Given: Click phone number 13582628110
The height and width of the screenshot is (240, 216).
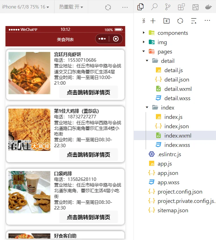Looking at the screenshot, I should (x=82, y=179).
